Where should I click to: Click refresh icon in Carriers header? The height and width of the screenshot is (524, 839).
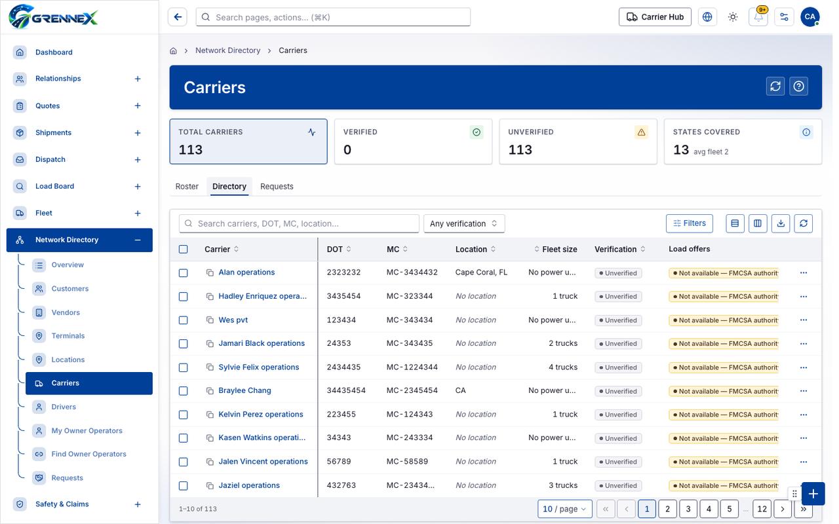coord(776,86)
